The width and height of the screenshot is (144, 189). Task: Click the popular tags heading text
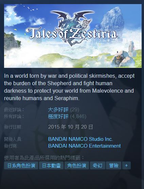pyautogui.click(x=44, y=158)
